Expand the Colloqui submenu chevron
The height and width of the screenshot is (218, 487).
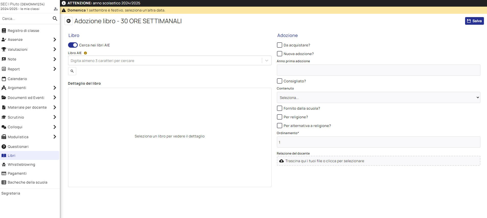coord(55,127)
